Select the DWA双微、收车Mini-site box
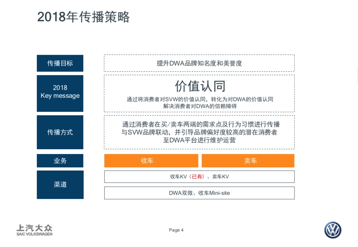 click(199, 193)
